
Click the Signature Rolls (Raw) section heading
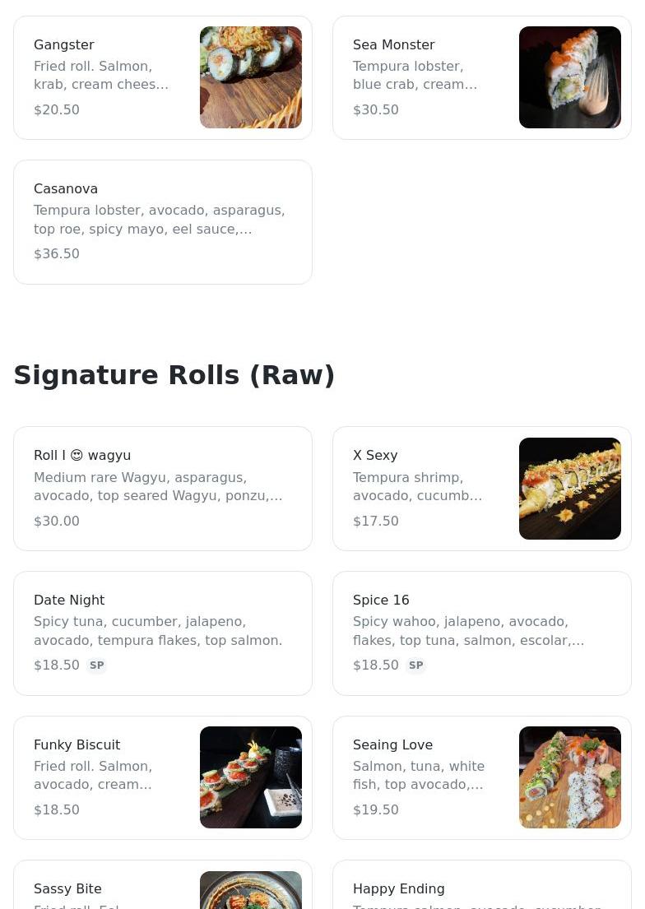pos(174,375)
